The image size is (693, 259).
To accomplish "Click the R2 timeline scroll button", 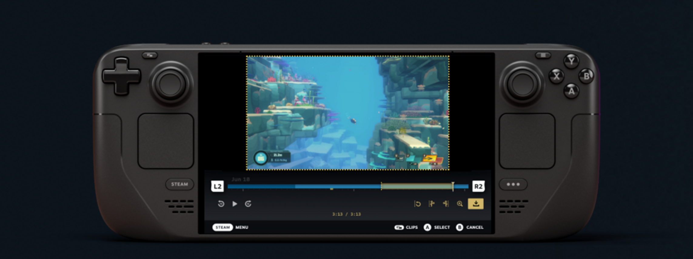I will tap(478, 186).
